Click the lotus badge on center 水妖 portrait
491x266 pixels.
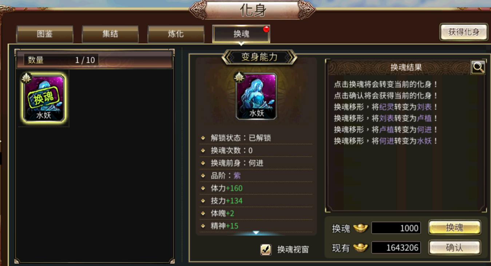(x=239, y=77)
